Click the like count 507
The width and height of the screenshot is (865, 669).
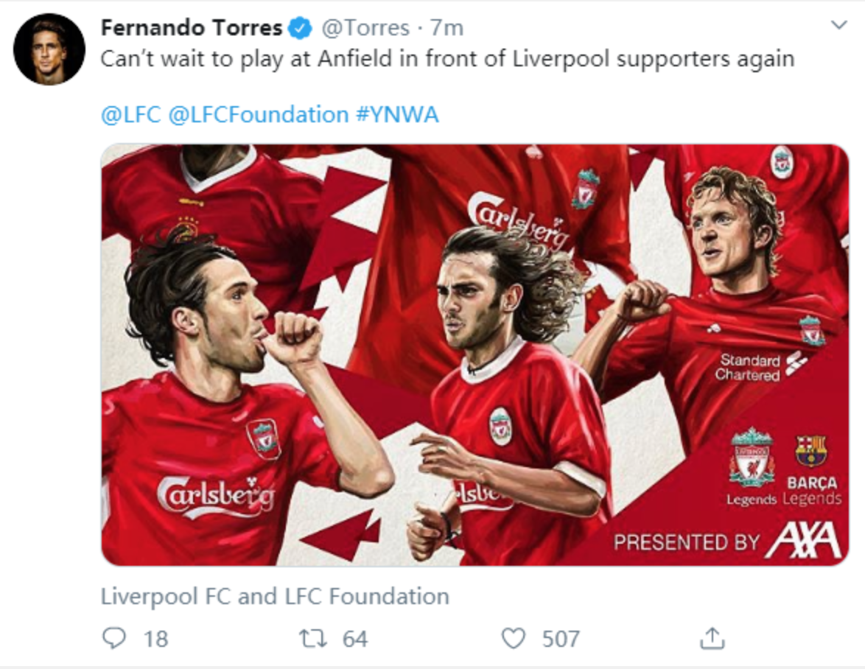(x=561, y=638)
